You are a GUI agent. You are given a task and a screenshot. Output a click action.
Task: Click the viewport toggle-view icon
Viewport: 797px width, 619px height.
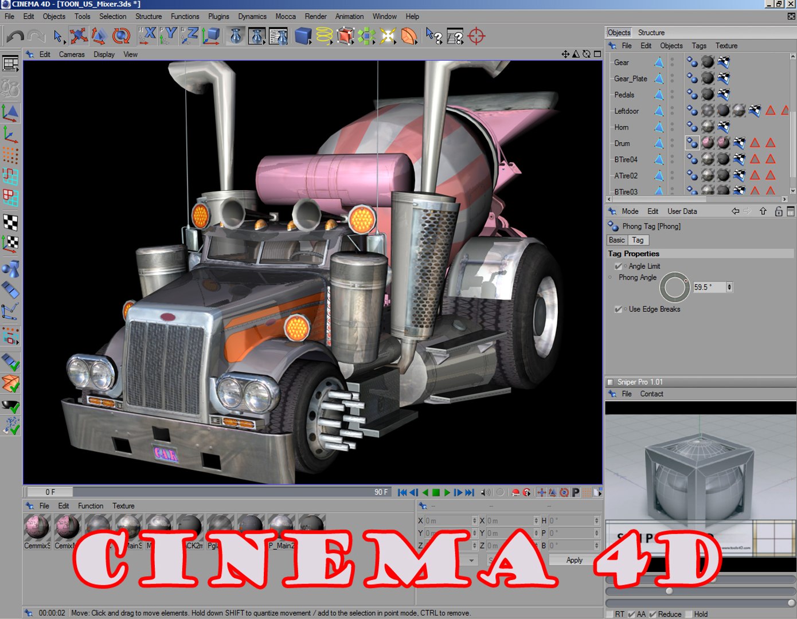pyautogui.click(x=597, y=54)
